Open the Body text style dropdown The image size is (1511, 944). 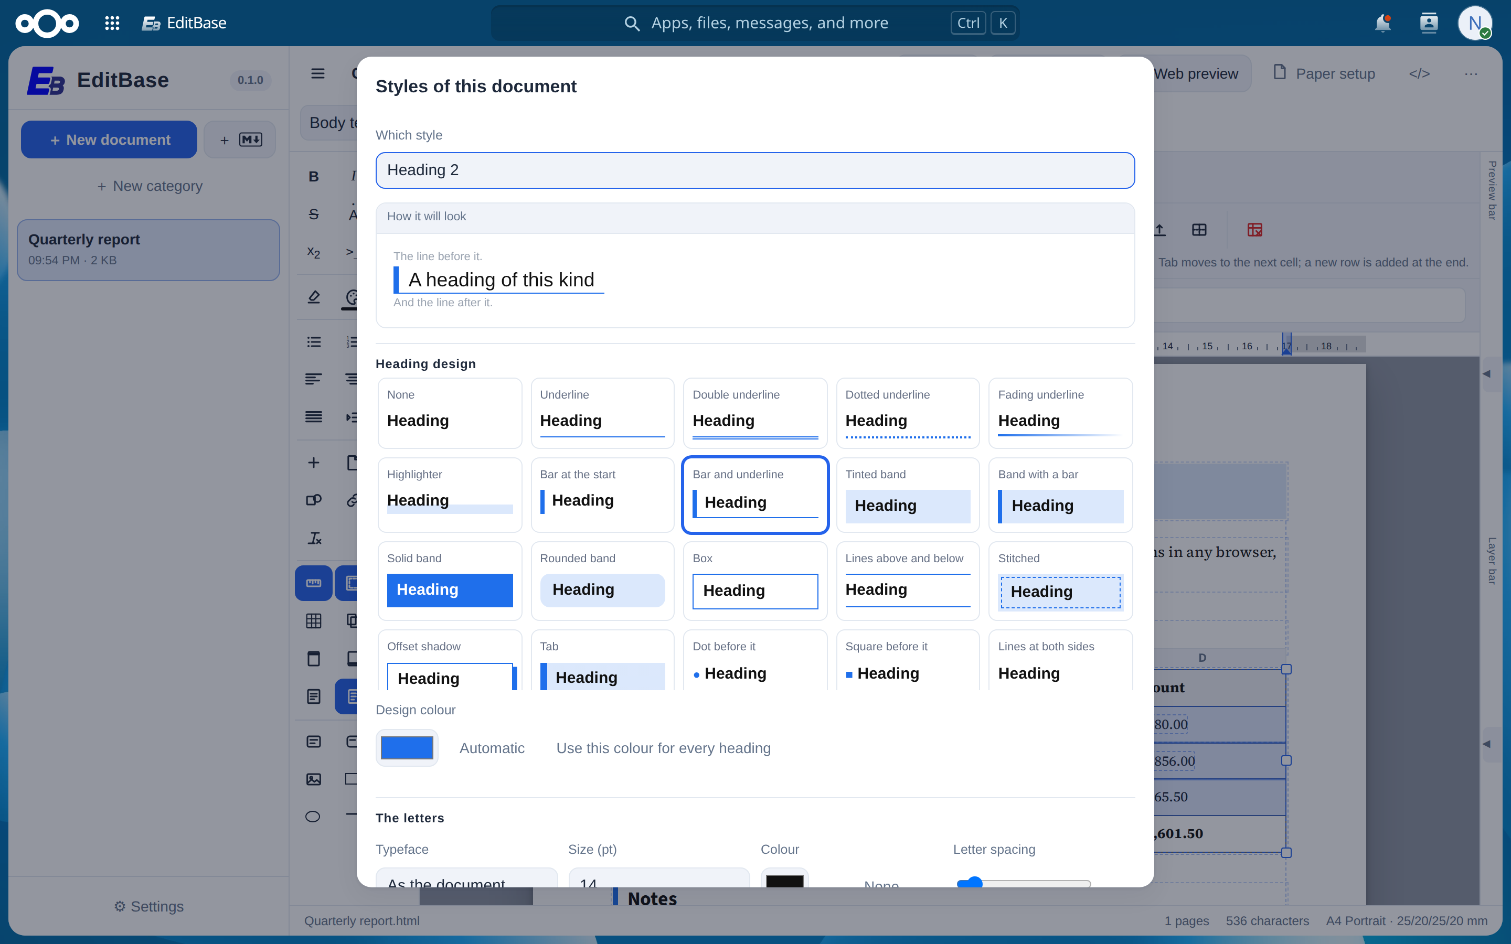pos(329,123)
